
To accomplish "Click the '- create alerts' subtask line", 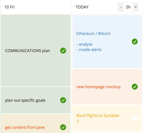I will [89, 50].
